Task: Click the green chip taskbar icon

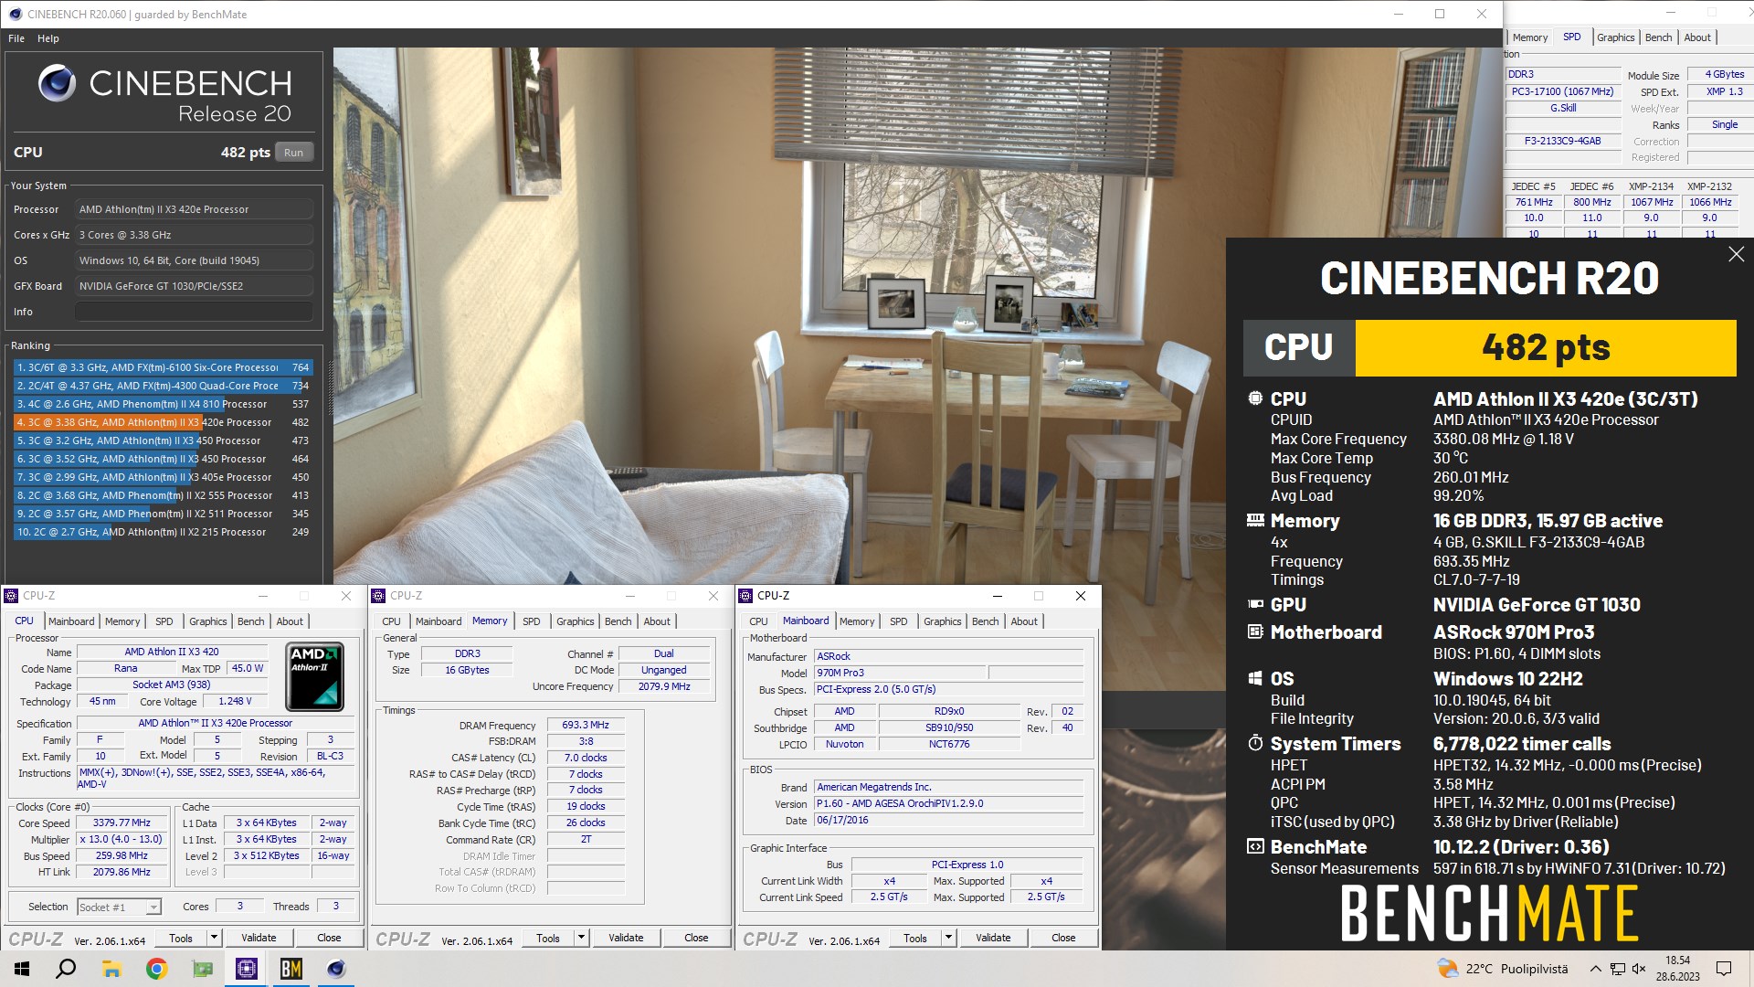Action: pyautogui.click(x=202, y=969)
